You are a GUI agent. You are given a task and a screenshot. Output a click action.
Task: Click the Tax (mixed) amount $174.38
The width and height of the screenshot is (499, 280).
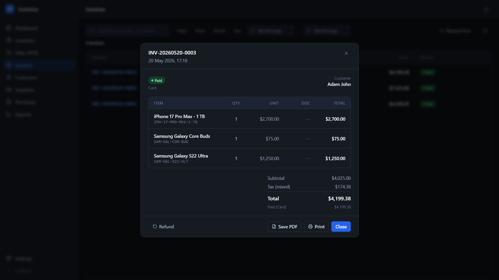[x=343, y=187]
